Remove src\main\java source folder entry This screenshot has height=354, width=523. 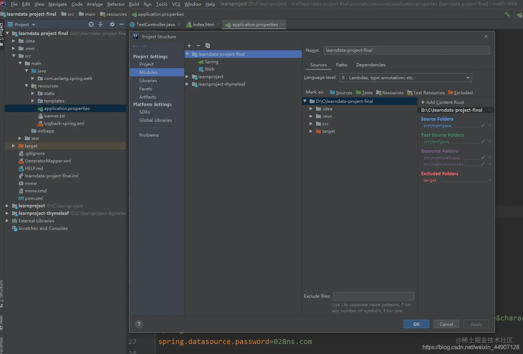click(490, 125)
